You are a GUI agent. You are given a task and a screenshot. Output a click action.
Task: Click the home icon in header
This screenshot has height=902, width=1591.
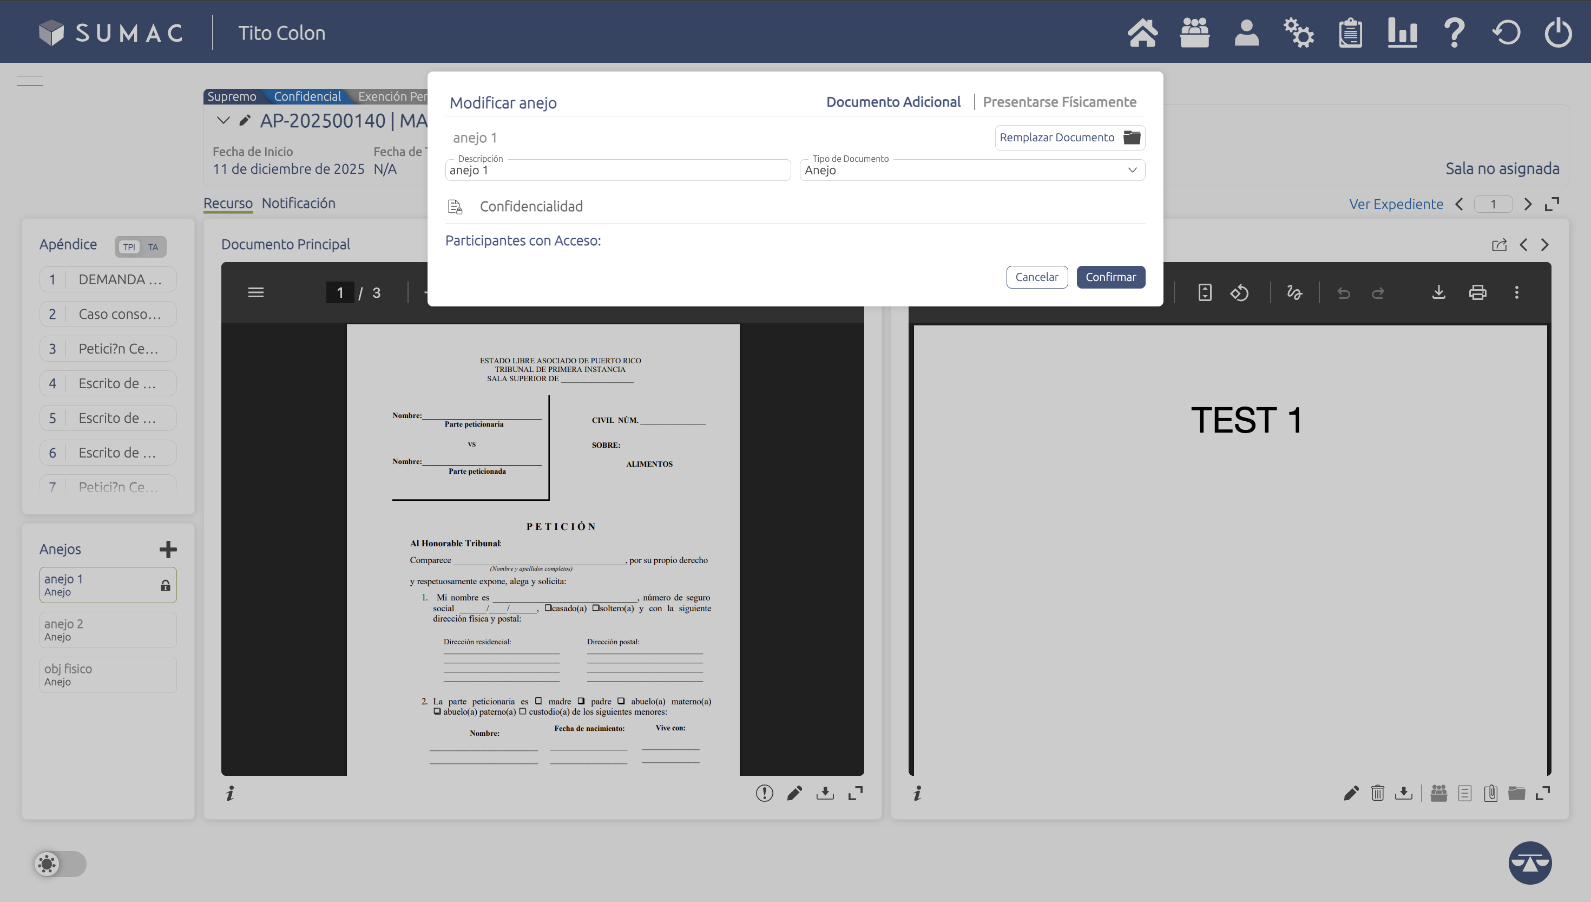click(1142, 33)
